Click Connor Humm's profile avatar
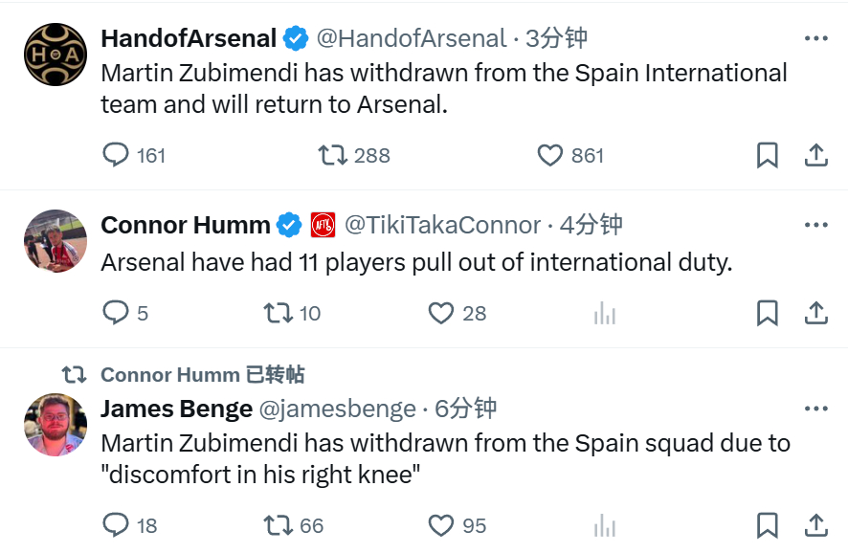The height and width of the screenshot is (553, 848). tap(56, 241)
